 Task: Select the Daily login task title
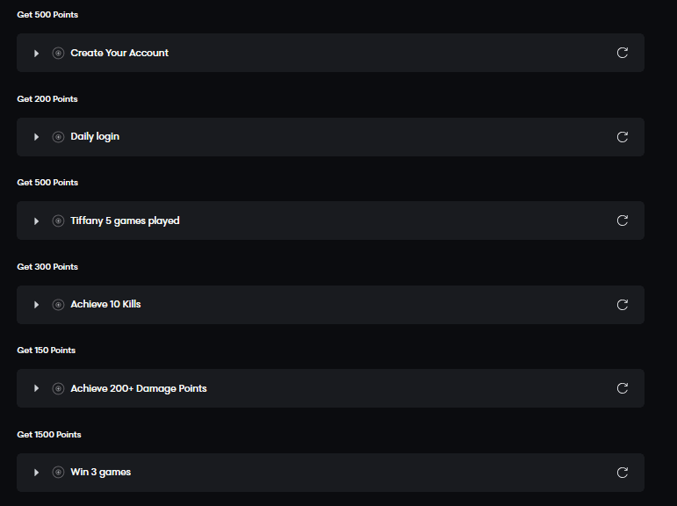(95, 137)
